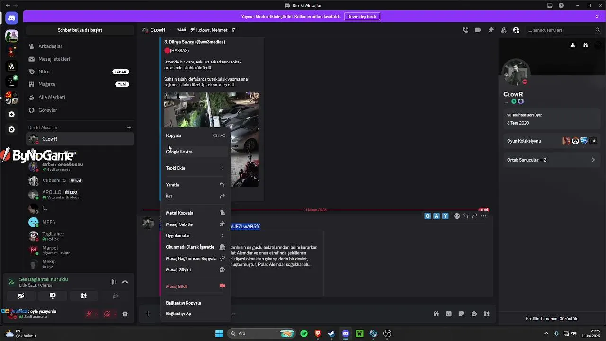Open pinned messages icon in header
The image size is (606, 341).
point(491,30)
